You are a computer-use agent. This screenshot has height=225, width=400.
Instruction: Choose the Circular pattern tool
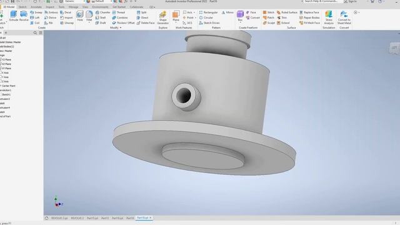click(206, 17)
